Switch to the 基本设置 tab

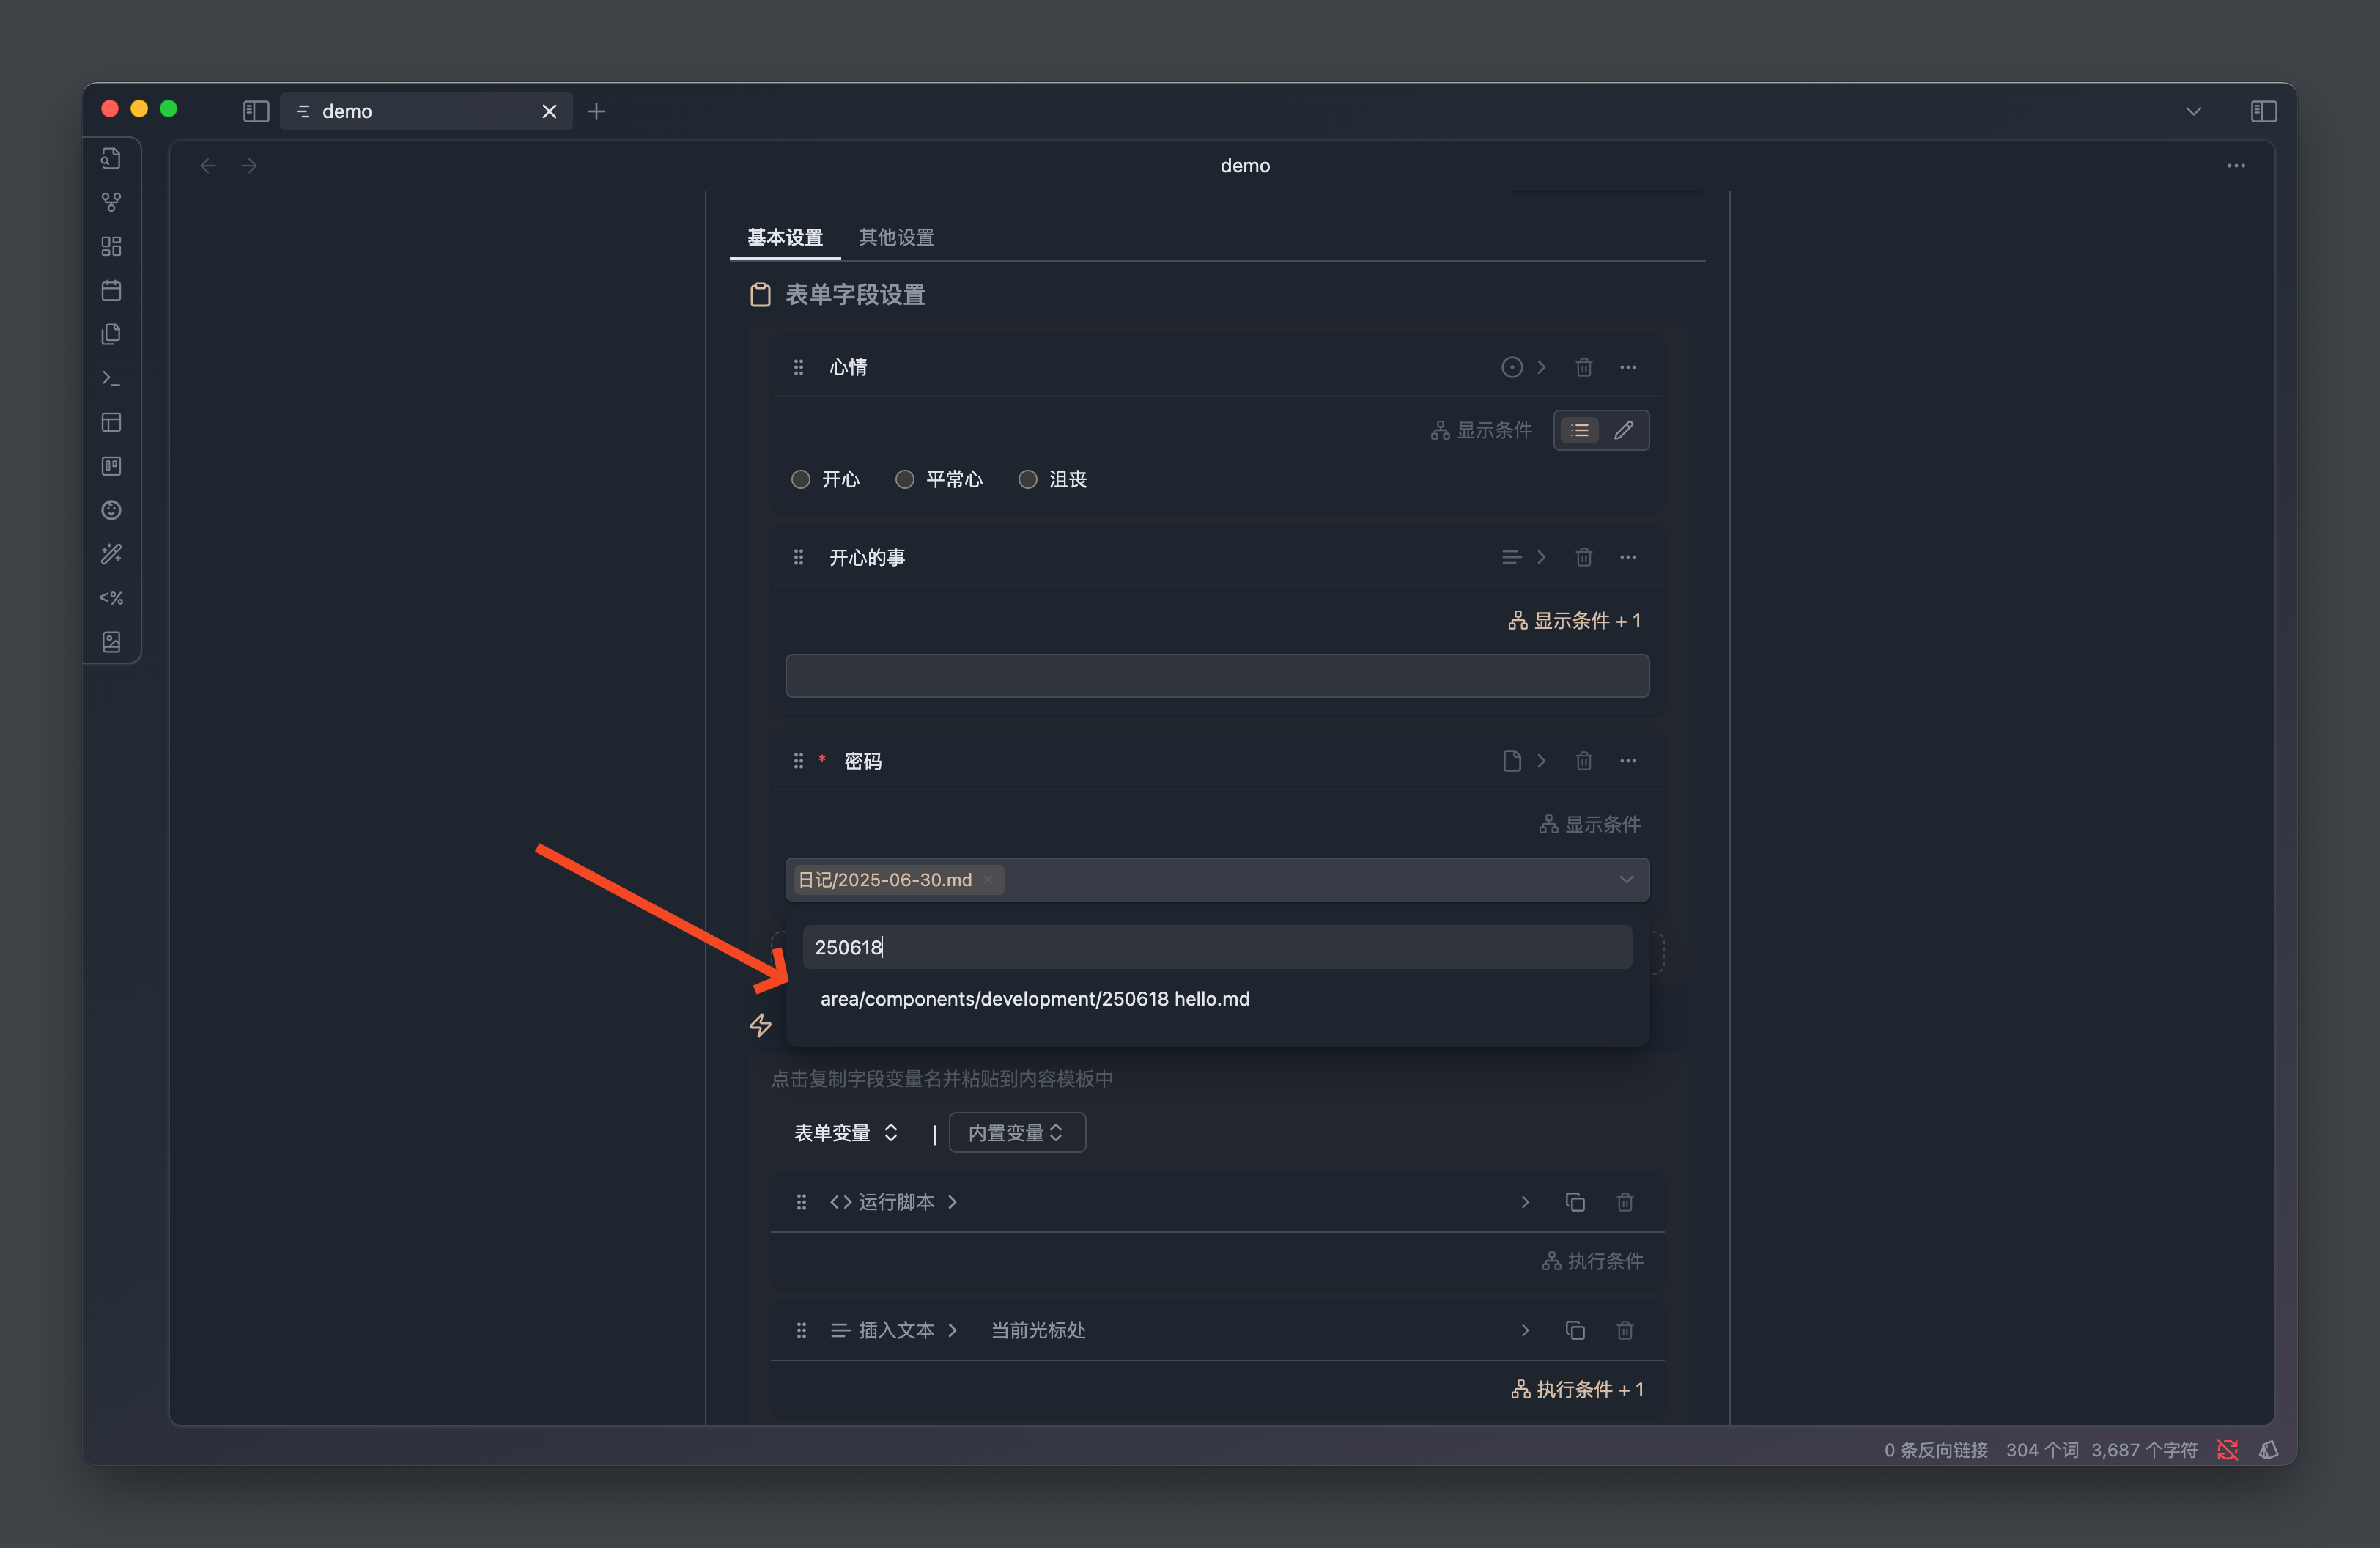coord(785,237)
